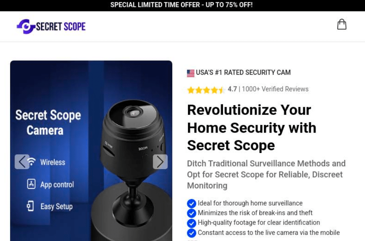Click the Easy Setup phone icon
365x241 pixels.
30,206
